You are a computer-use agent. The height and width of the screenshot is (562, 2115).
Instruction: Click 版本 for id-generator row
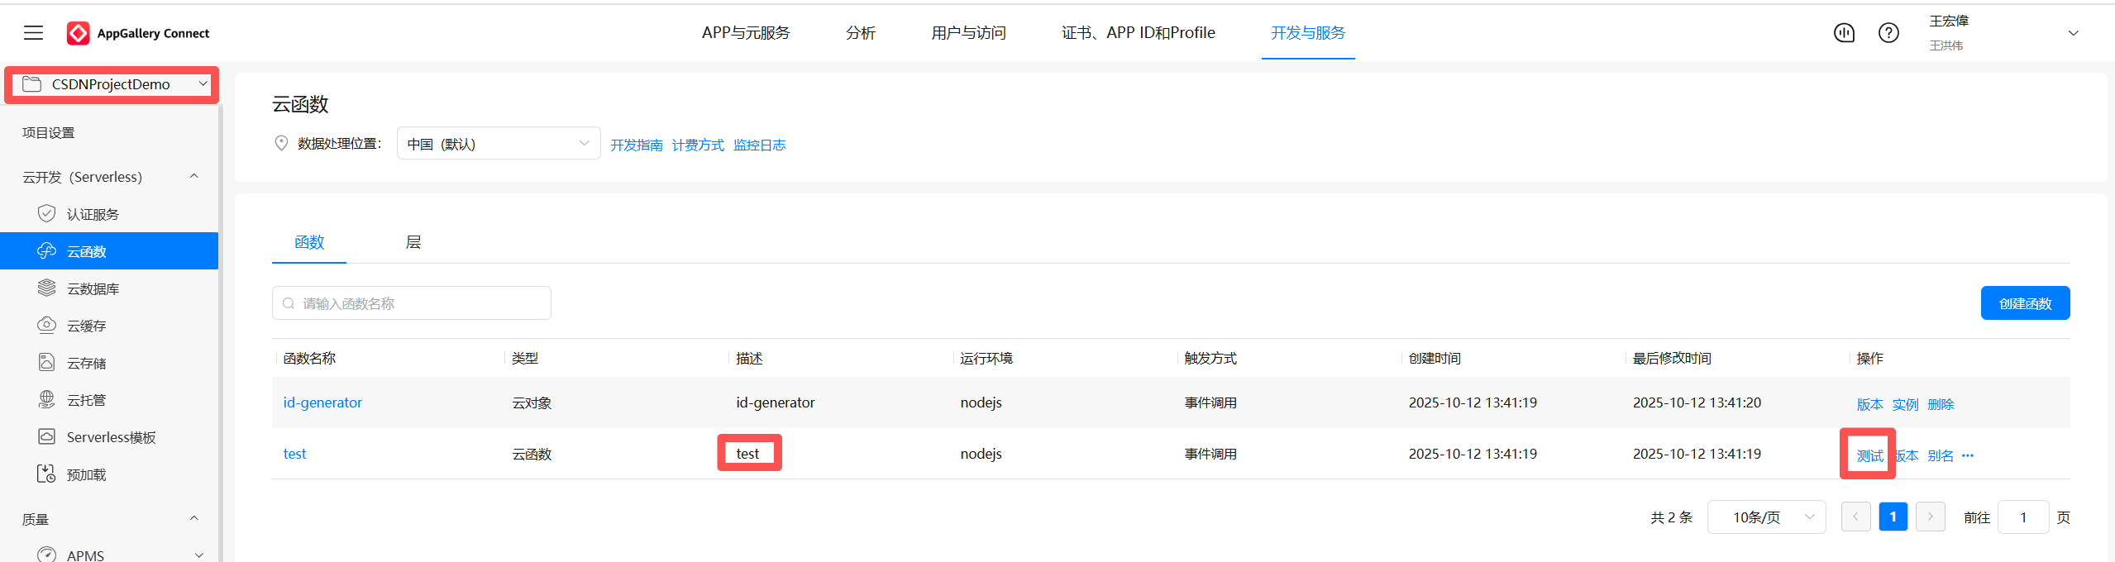click(1869, 404)
